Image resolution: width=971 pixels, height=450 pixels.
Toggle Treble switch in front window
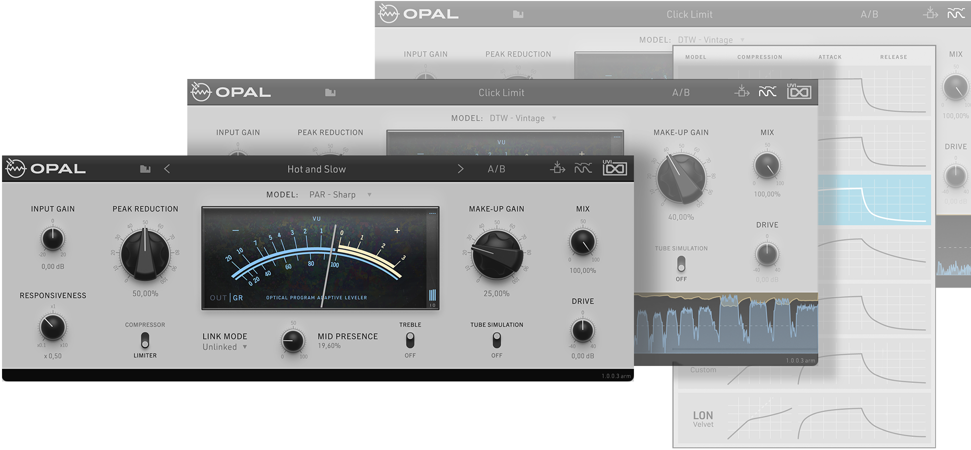(x=410, y=340)
